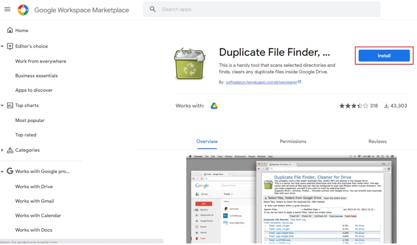This screenshot has height=245, width=417.
Task: Select the Overview tab
Action: point(207,141)
